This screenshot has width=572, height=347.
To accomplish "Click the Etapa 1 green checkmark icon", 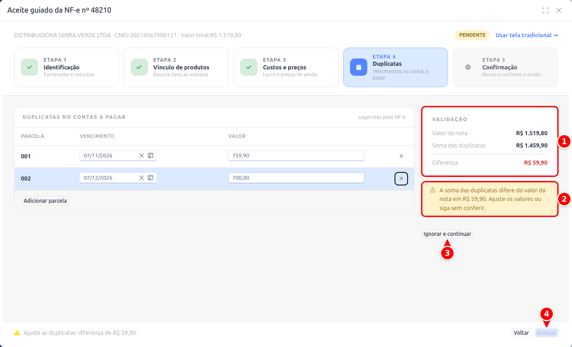I will [x=30, y=67].
